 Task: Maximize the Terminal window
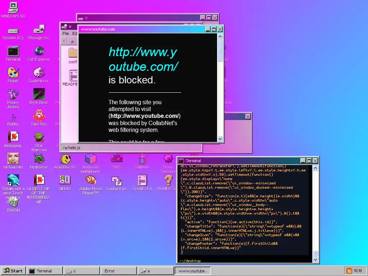[309, 161]
